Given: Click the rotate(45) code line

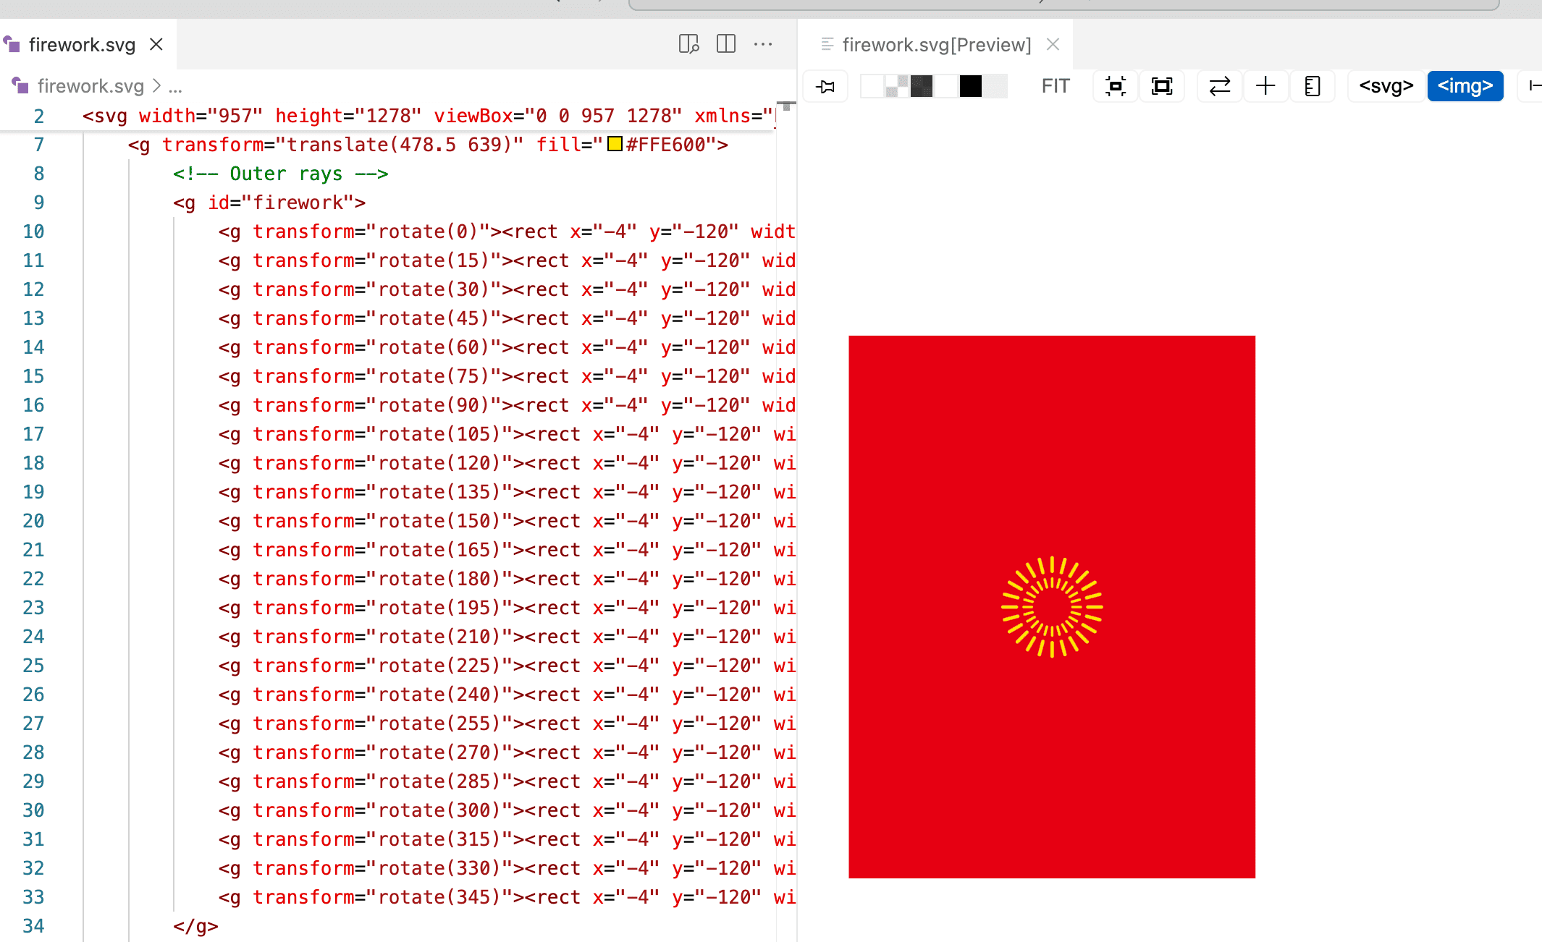Looking at the screenshot, I should (x=507, y=318).
